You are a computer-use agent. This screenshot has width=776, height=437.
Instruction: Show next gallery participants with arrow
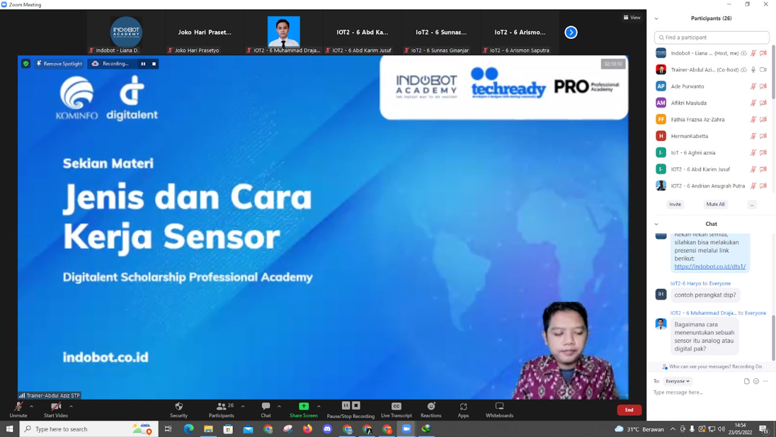[x=571, y=32]
